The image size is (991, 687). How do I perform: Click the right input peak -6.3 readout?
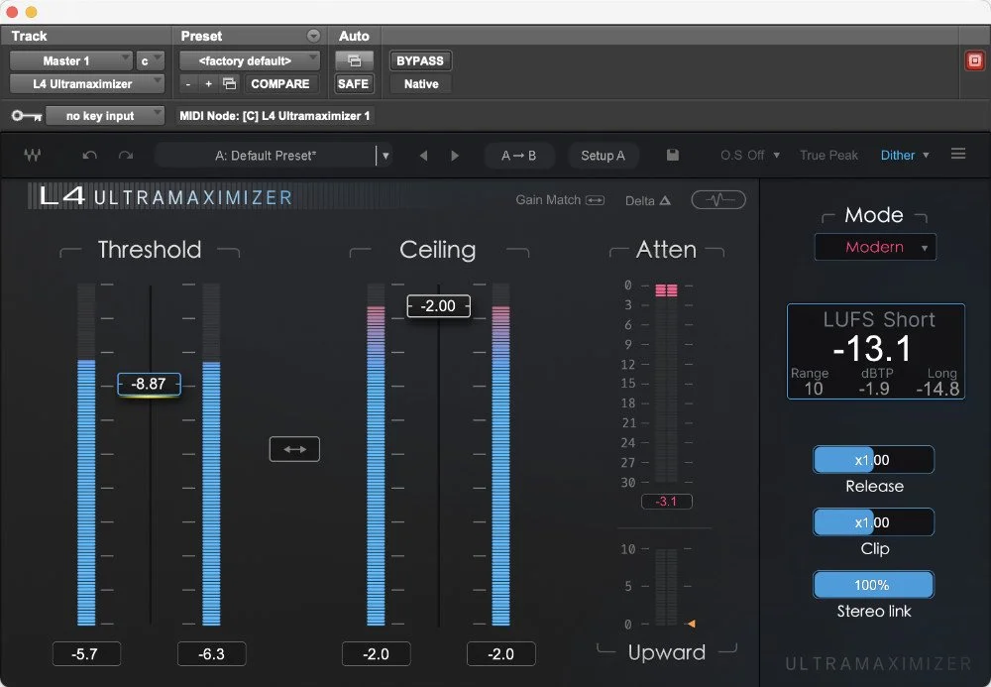pyautogui.click(x=211, y=654)
